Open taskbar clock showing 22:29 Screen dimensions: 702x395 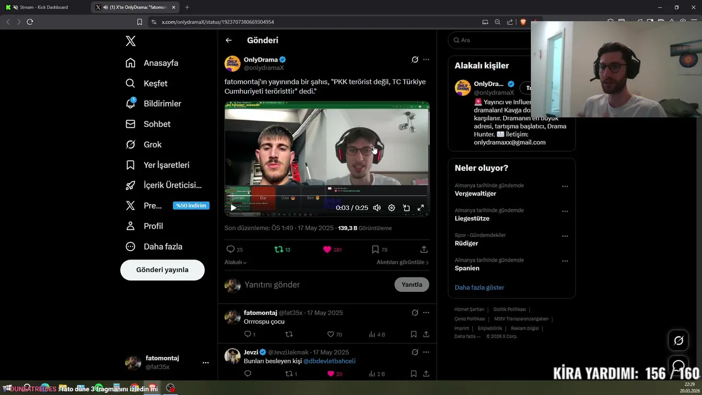[689, 387]
